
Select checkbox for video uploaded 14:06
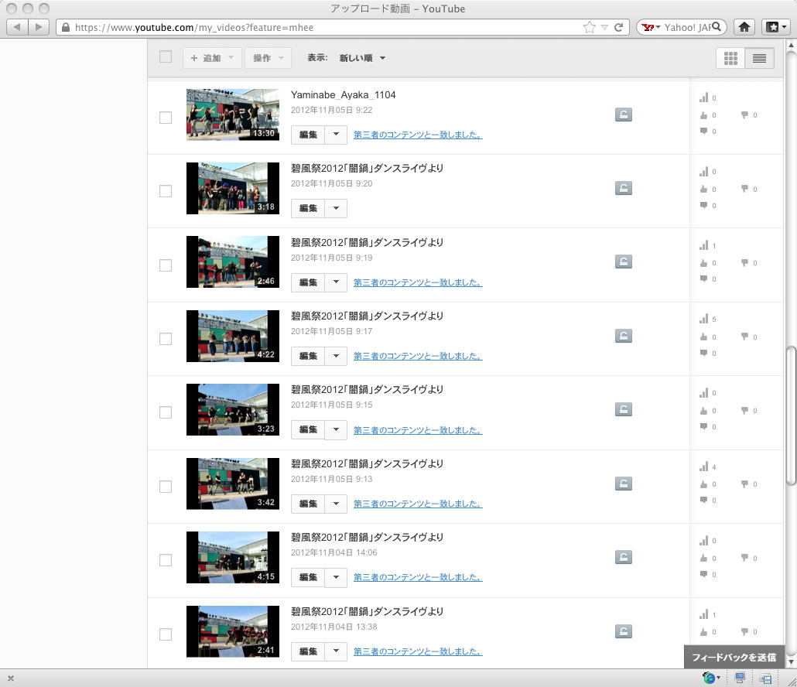click(166, 560)
